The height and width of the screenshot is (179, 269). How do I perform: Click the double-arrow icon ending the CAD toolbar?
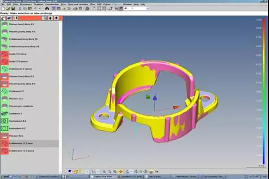click(x=157, y=172)
